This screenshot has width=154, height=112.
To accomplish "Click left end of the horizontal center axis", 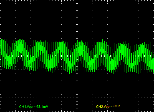I will (1, 56).
